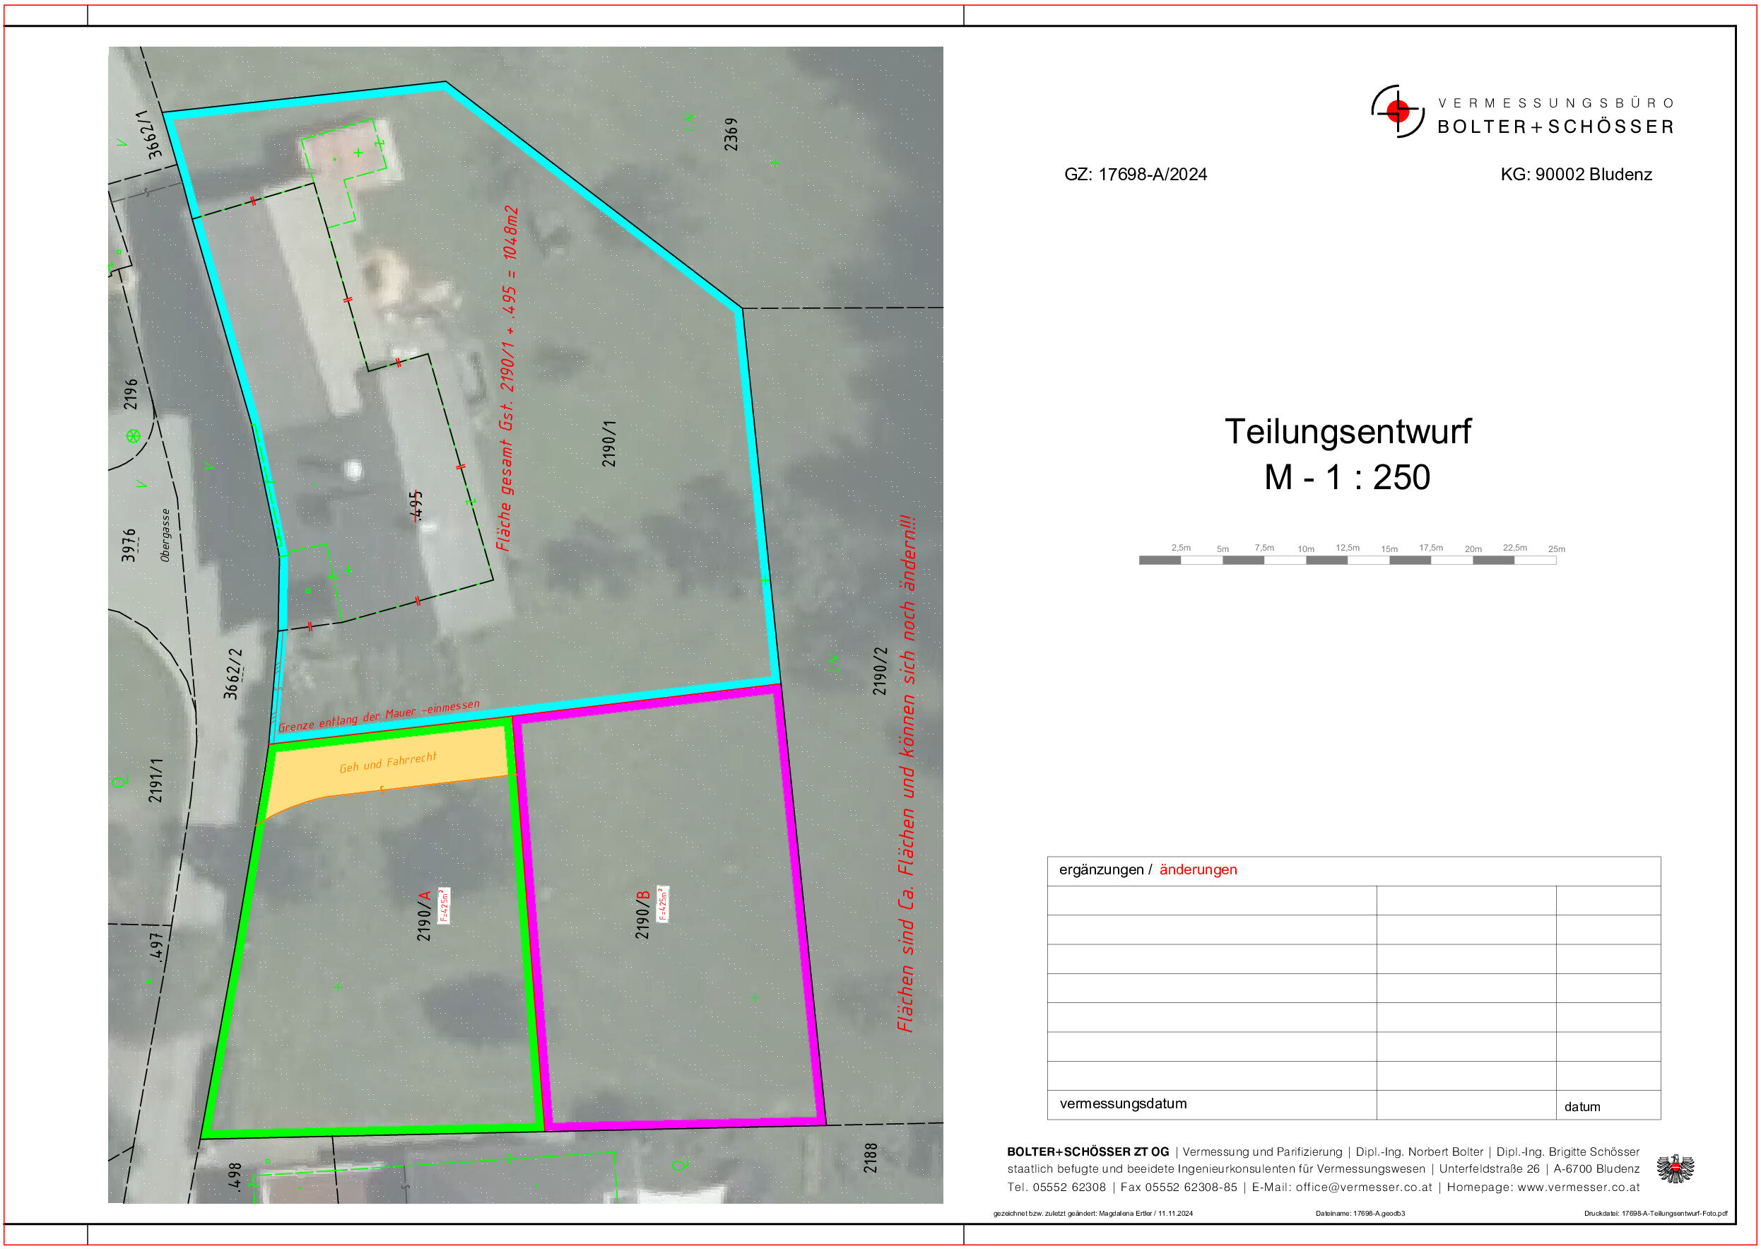Click the .495 building parcel label
Screen dimensions: 1761x1249
416,505
